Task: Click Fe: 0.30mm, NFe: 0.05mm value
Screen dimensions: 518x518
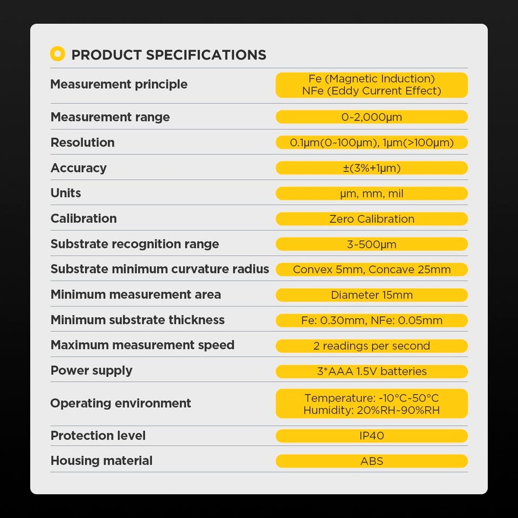Action: click(372, 321)
